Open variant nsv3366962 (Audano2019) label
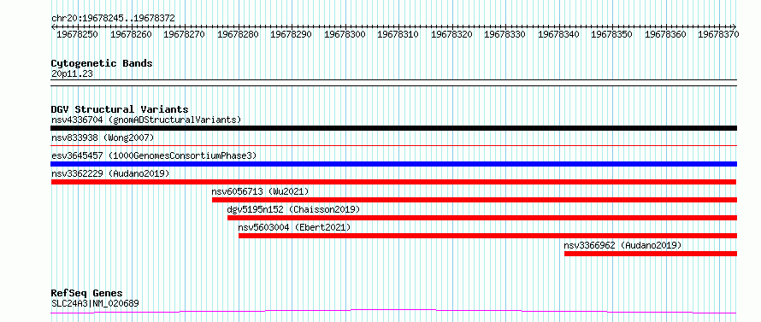This screenshot has height=322, width=761. [622, 245]
